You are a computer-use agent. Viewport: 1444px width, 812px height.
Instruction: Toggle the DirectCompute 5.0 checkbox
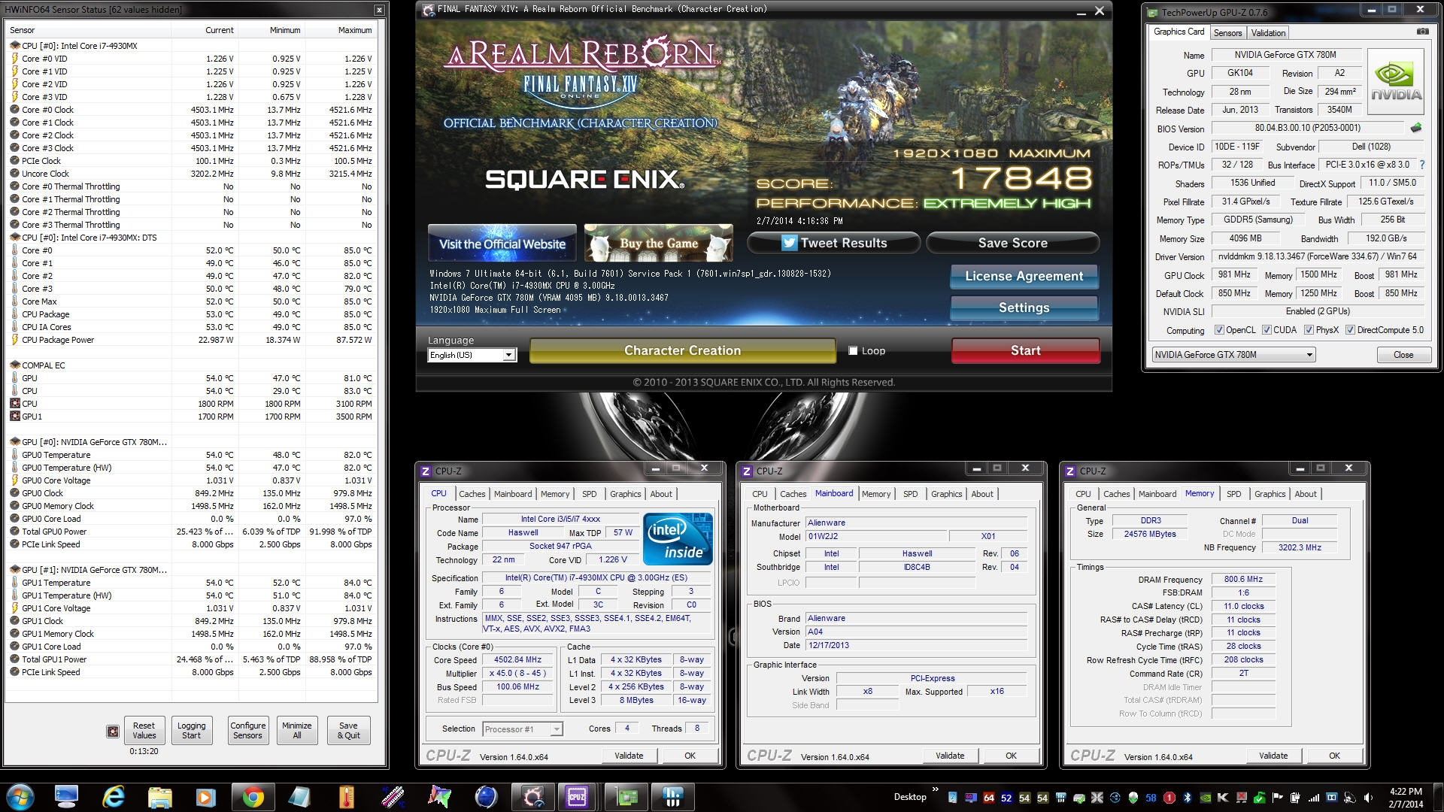click(1350, 330)
